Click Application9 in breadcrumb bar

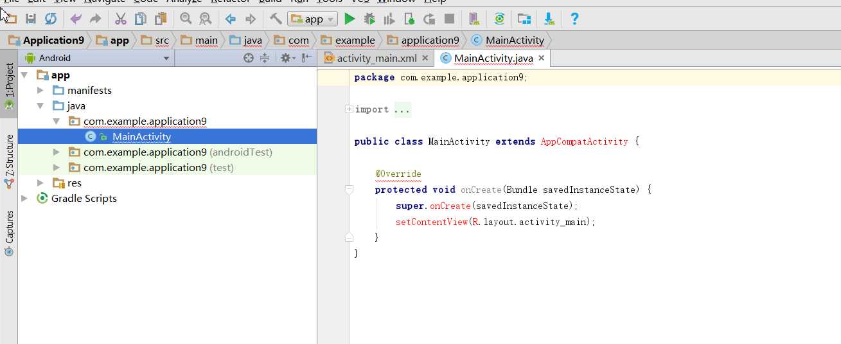[46, 40]
